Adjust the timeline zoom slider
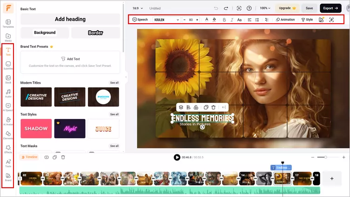Viewport: 350px width, 197px height. tap(326, 158)
